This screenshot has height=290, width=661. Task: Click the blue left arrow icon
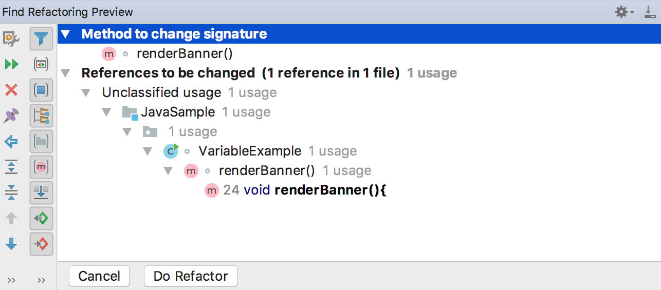point(11,141)
